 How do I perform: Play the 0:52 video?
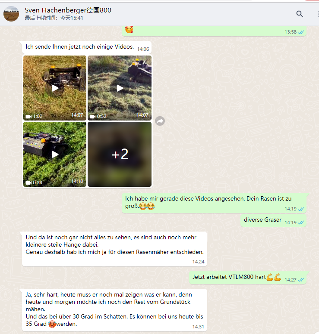(x=120, y=88)
